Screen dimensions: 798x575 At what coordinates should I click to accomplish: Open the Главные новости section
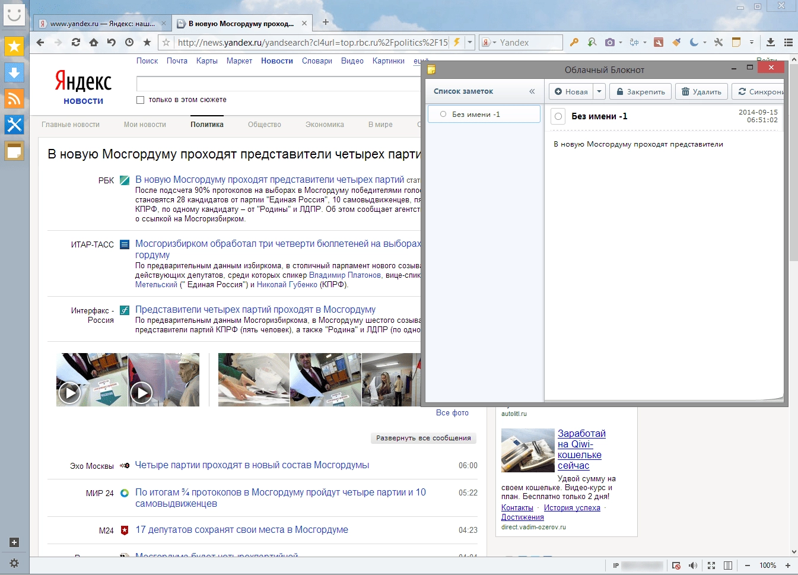[x=71, y=125]
